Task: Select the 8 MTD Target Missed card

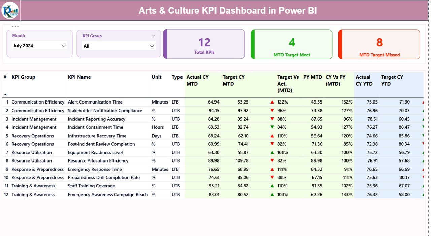Action: 379,44
